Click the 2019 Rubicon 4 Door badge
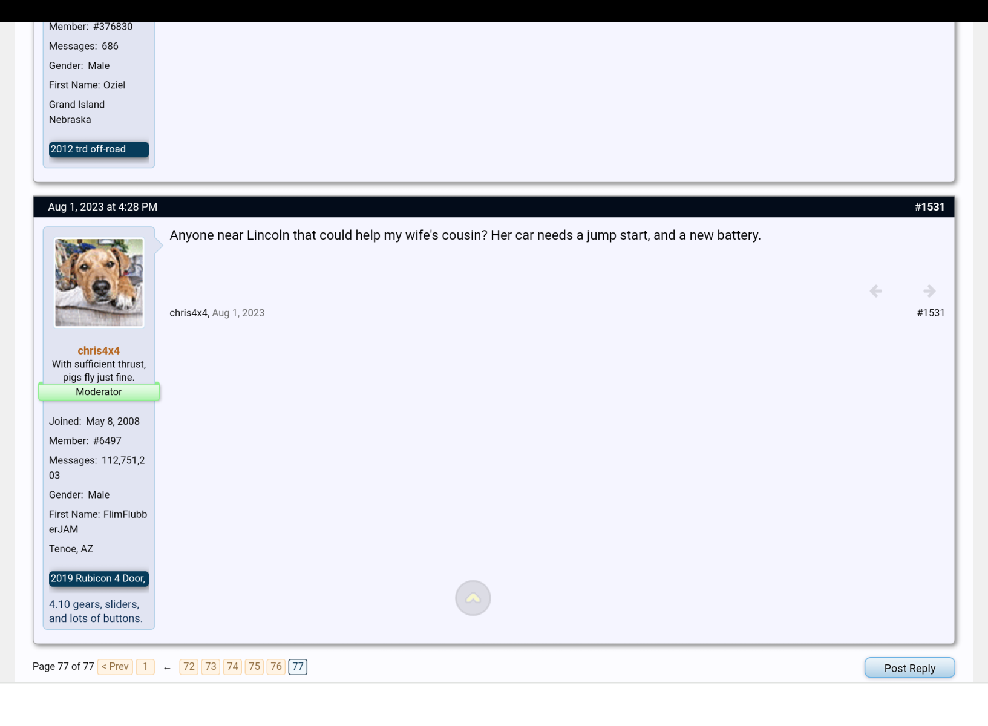 [x=98, y=578]
